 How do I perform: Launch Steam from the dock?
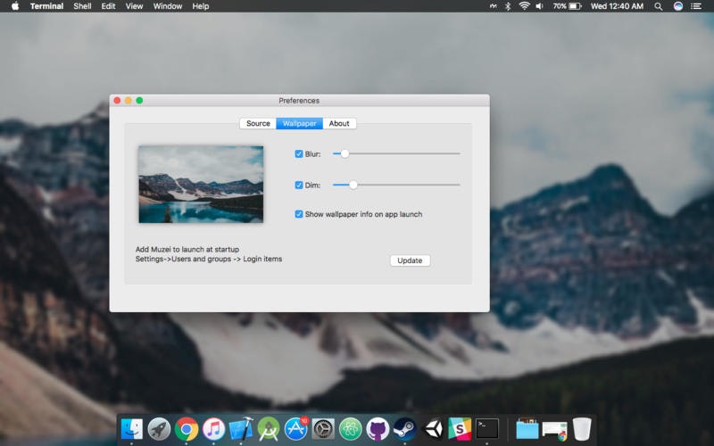405,429
